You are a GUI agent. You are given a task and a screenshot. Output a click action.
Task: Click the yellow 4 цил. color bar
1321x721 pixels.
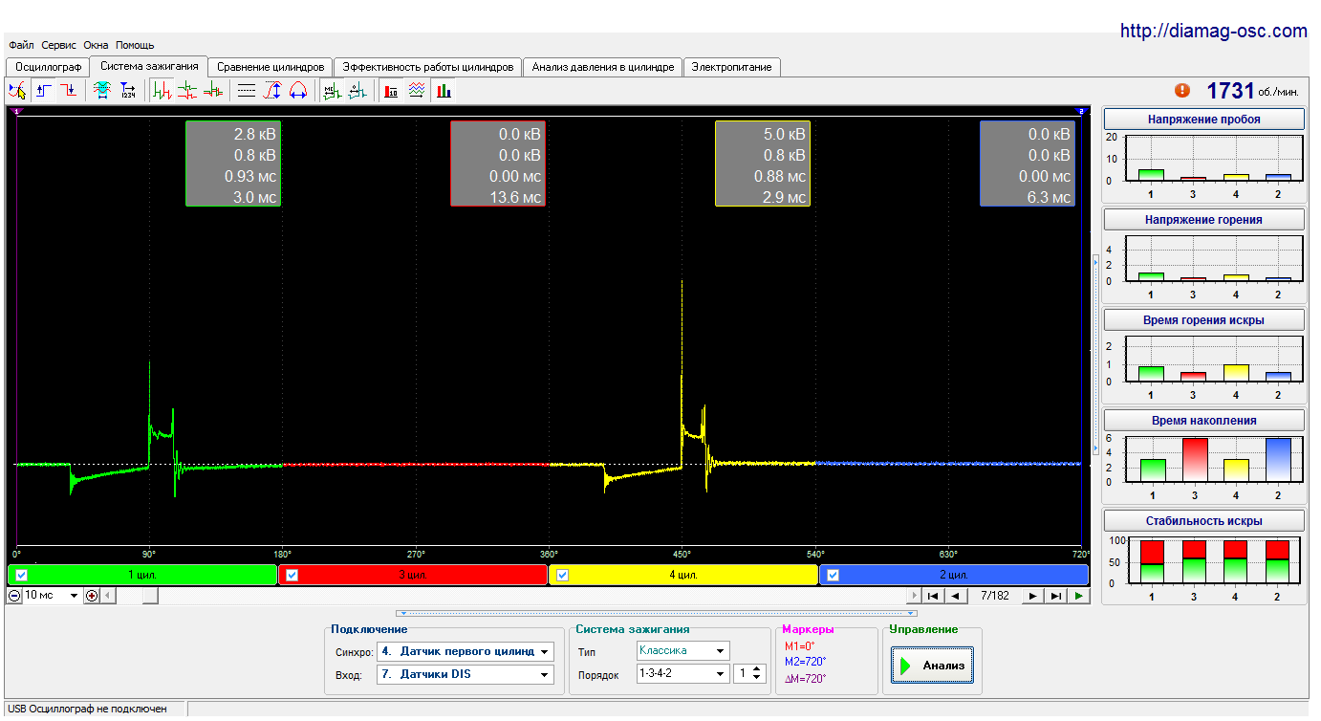click(682, 575)
